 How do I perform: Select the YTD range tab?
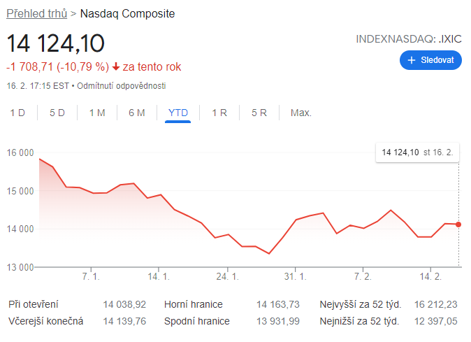pos(177,113)
